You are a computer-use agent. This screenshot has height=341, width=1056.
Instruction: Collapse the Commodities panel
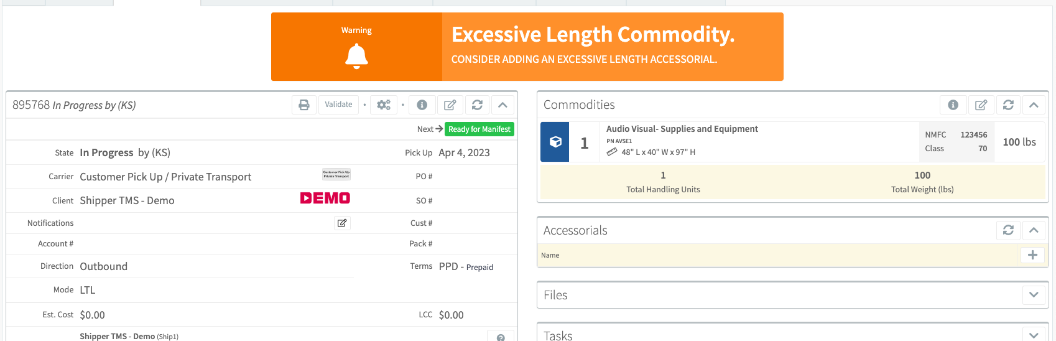click(x=1034, y=105)
